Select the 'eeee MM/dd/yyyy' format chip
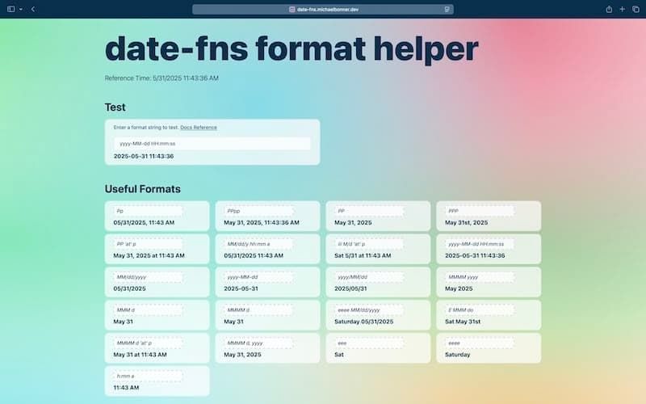 pos(369,309)
